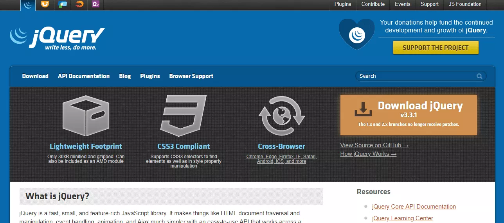Click the 'What is jQuery?' heading
The height and width of the screenshot is (223, 504).
point(58,196)
